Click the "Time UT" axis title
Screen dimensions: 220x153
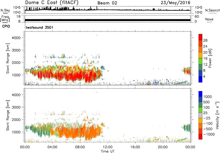108,151
